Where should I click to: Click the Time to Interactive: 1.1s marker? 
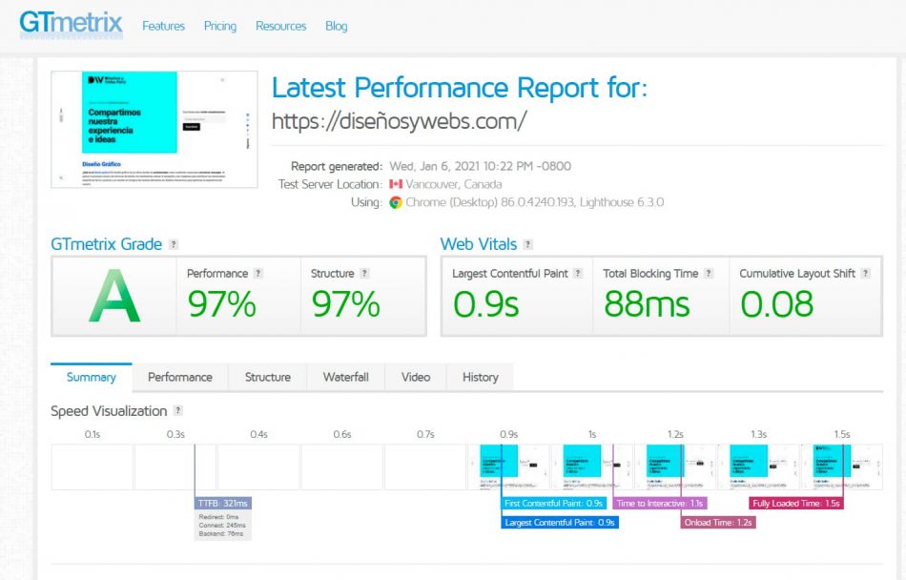tap(660, 503)
